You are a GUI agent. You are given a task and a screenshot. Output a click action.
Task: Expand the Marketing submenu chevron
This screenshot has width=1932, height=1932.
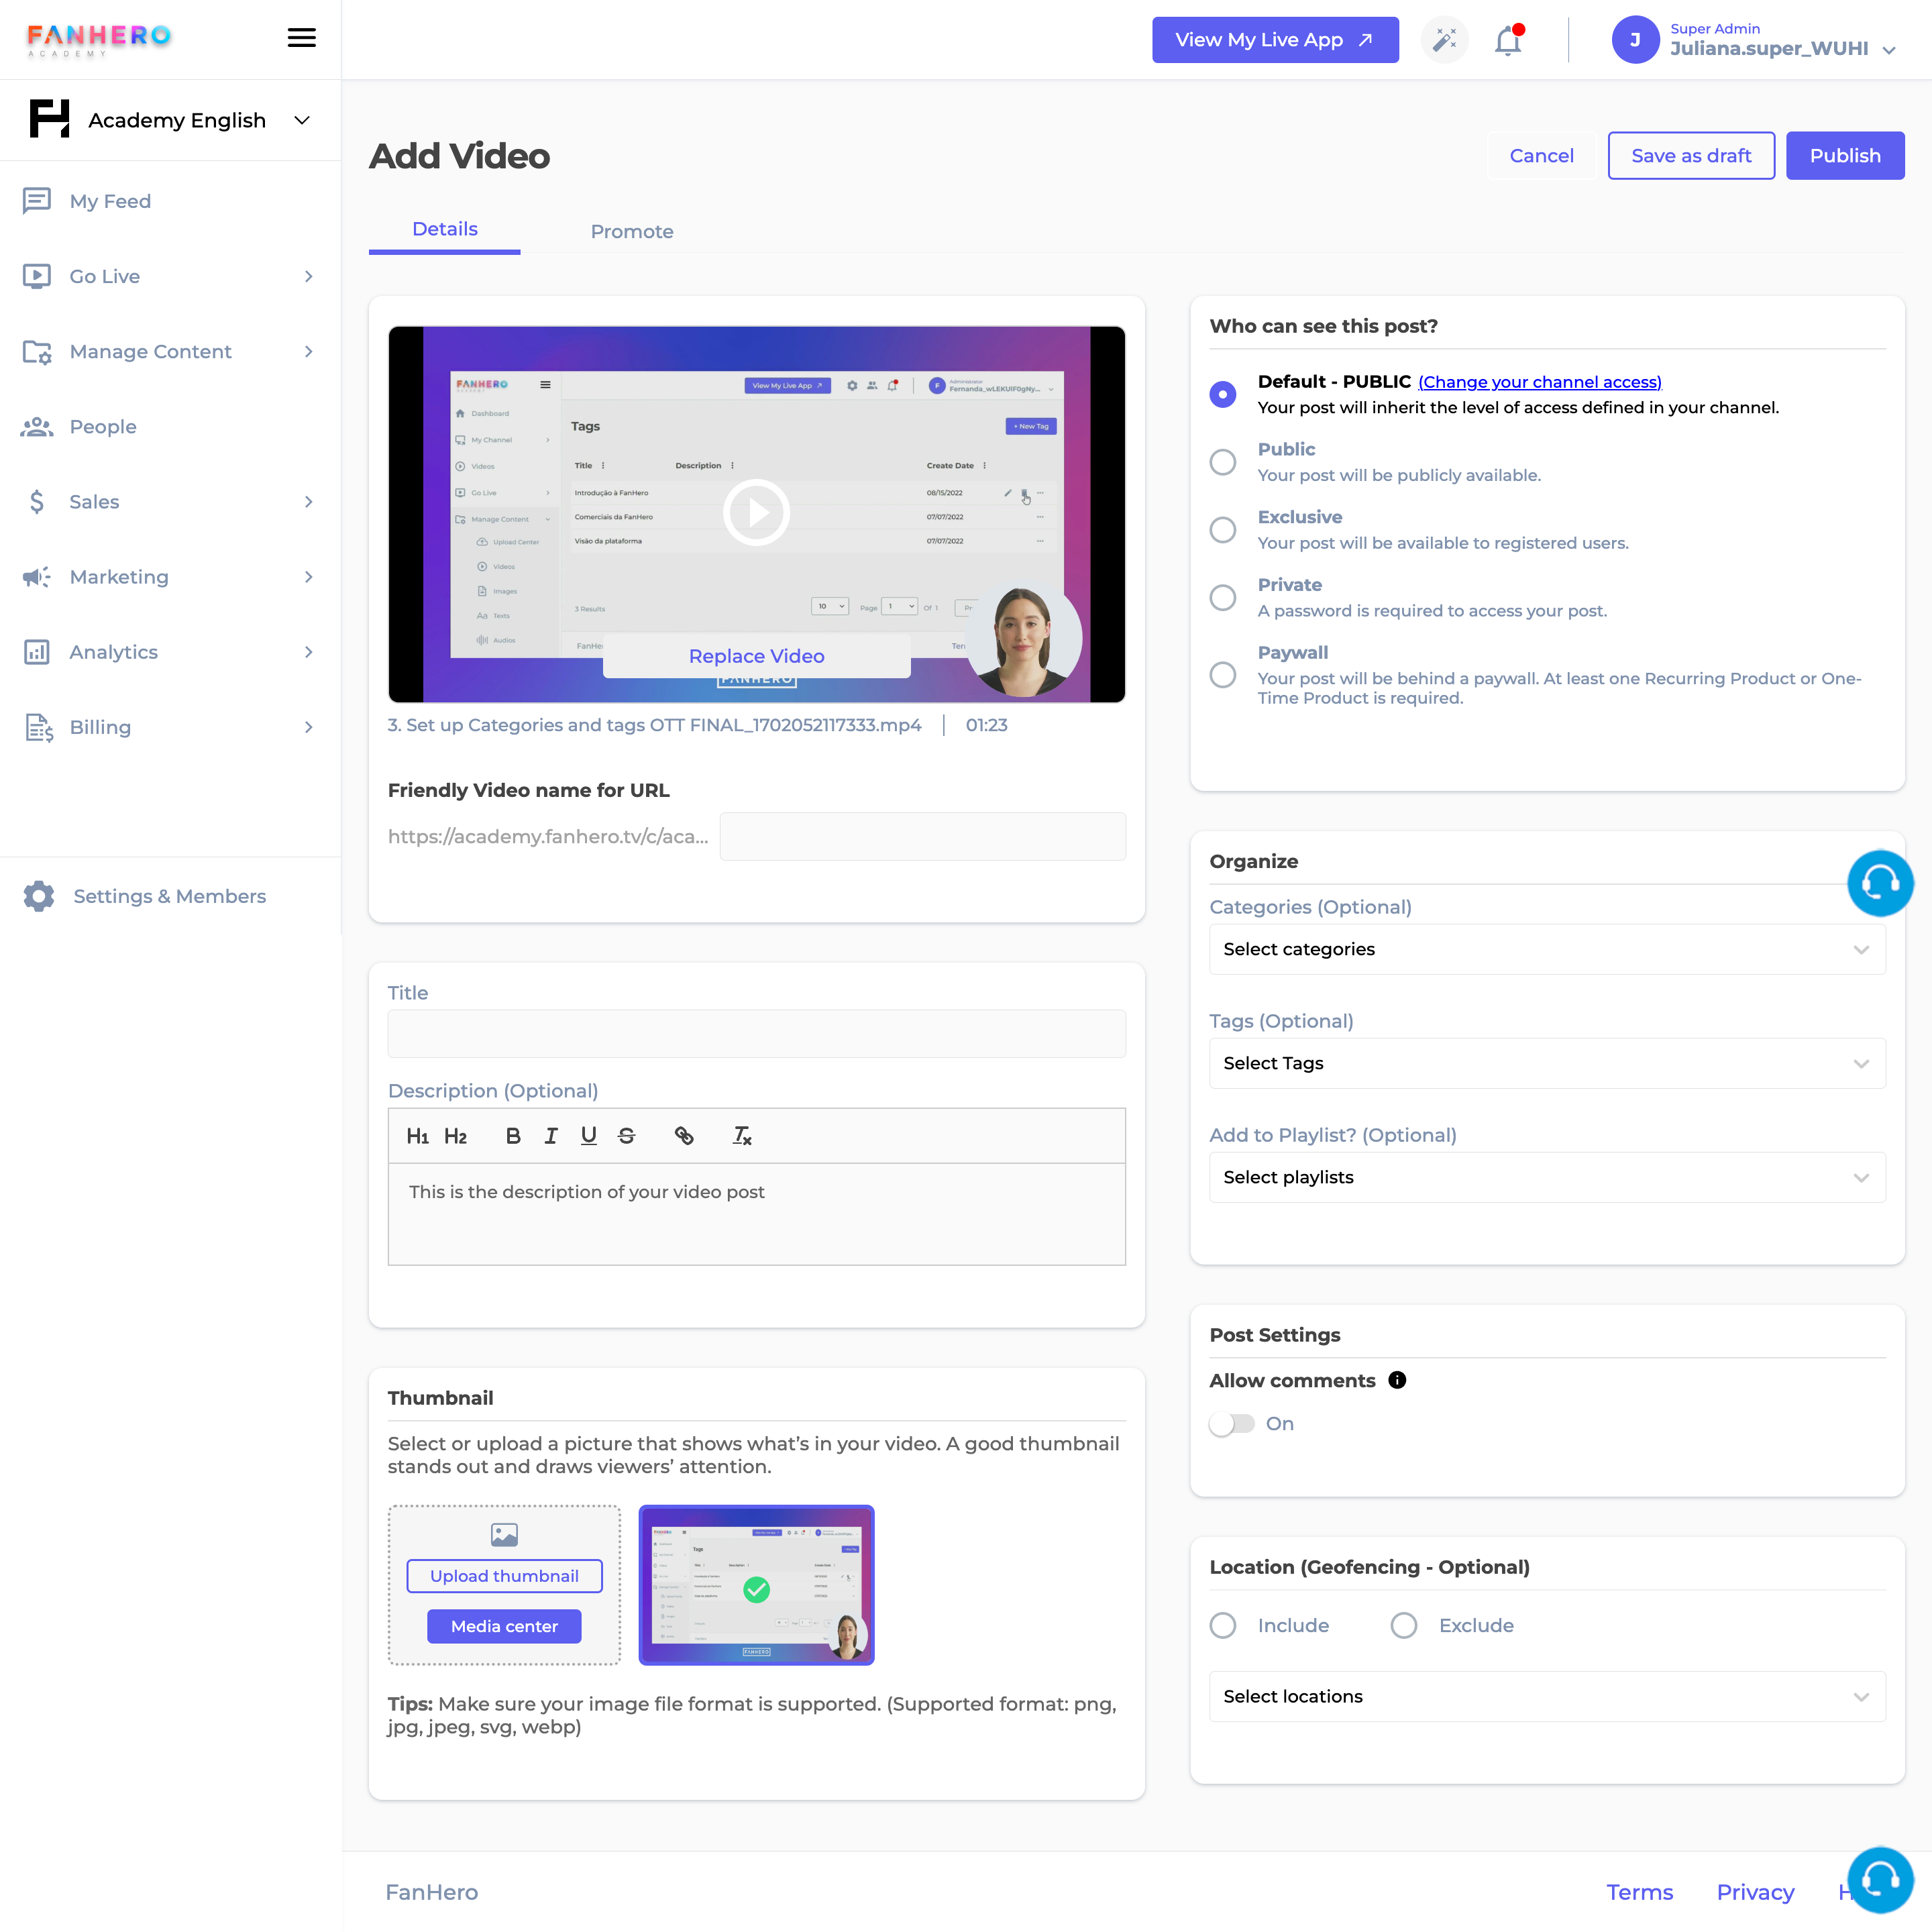(308, 577)
